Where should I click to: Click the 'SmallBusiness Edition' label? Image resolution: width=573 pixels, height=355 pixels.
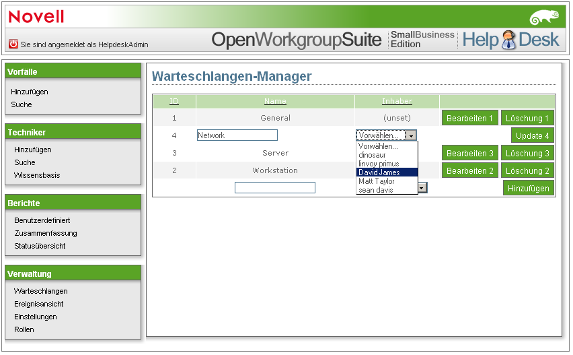click(422, 40)
